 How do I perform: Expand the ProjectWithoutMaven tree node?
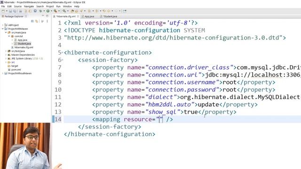click(3, 73)
